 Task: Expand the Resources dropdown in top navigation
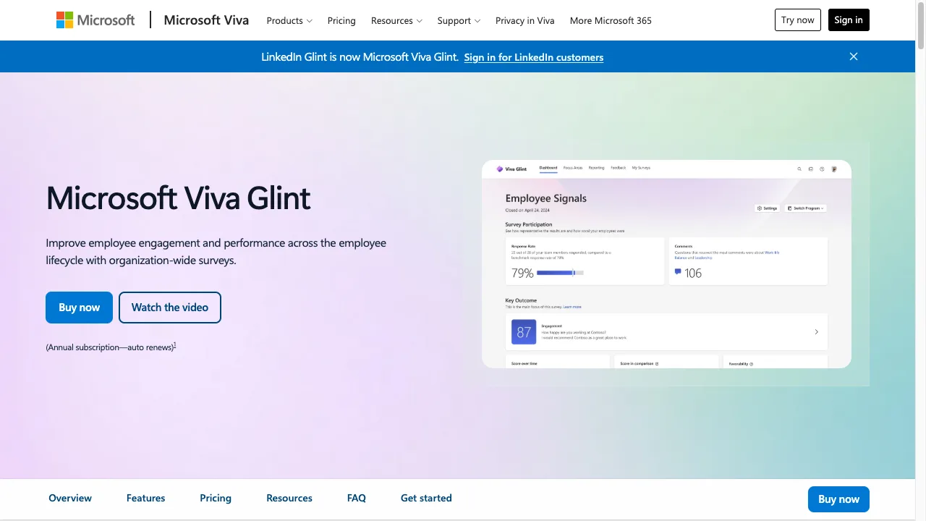(396, 20)
